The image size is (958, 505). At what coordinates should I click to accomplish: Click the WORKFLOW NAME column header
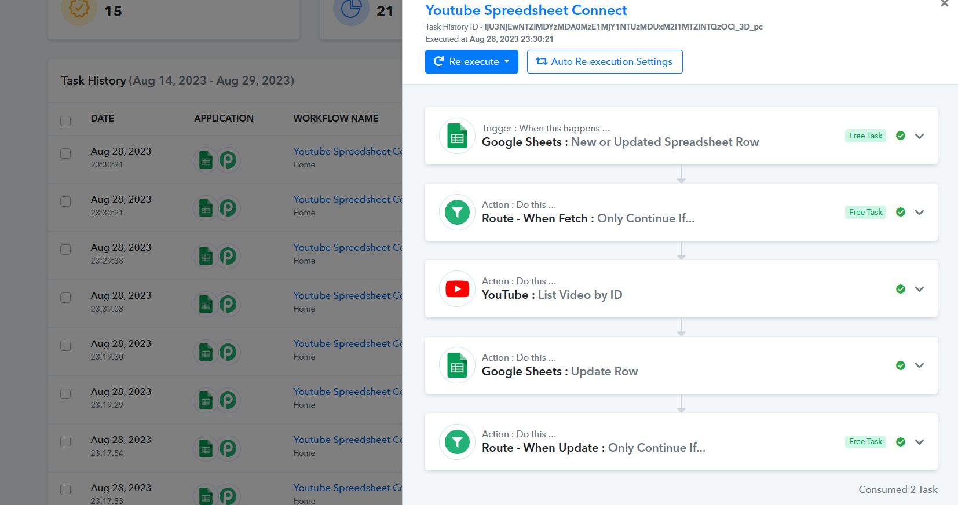pyautogui.click(x=335, y=118)
